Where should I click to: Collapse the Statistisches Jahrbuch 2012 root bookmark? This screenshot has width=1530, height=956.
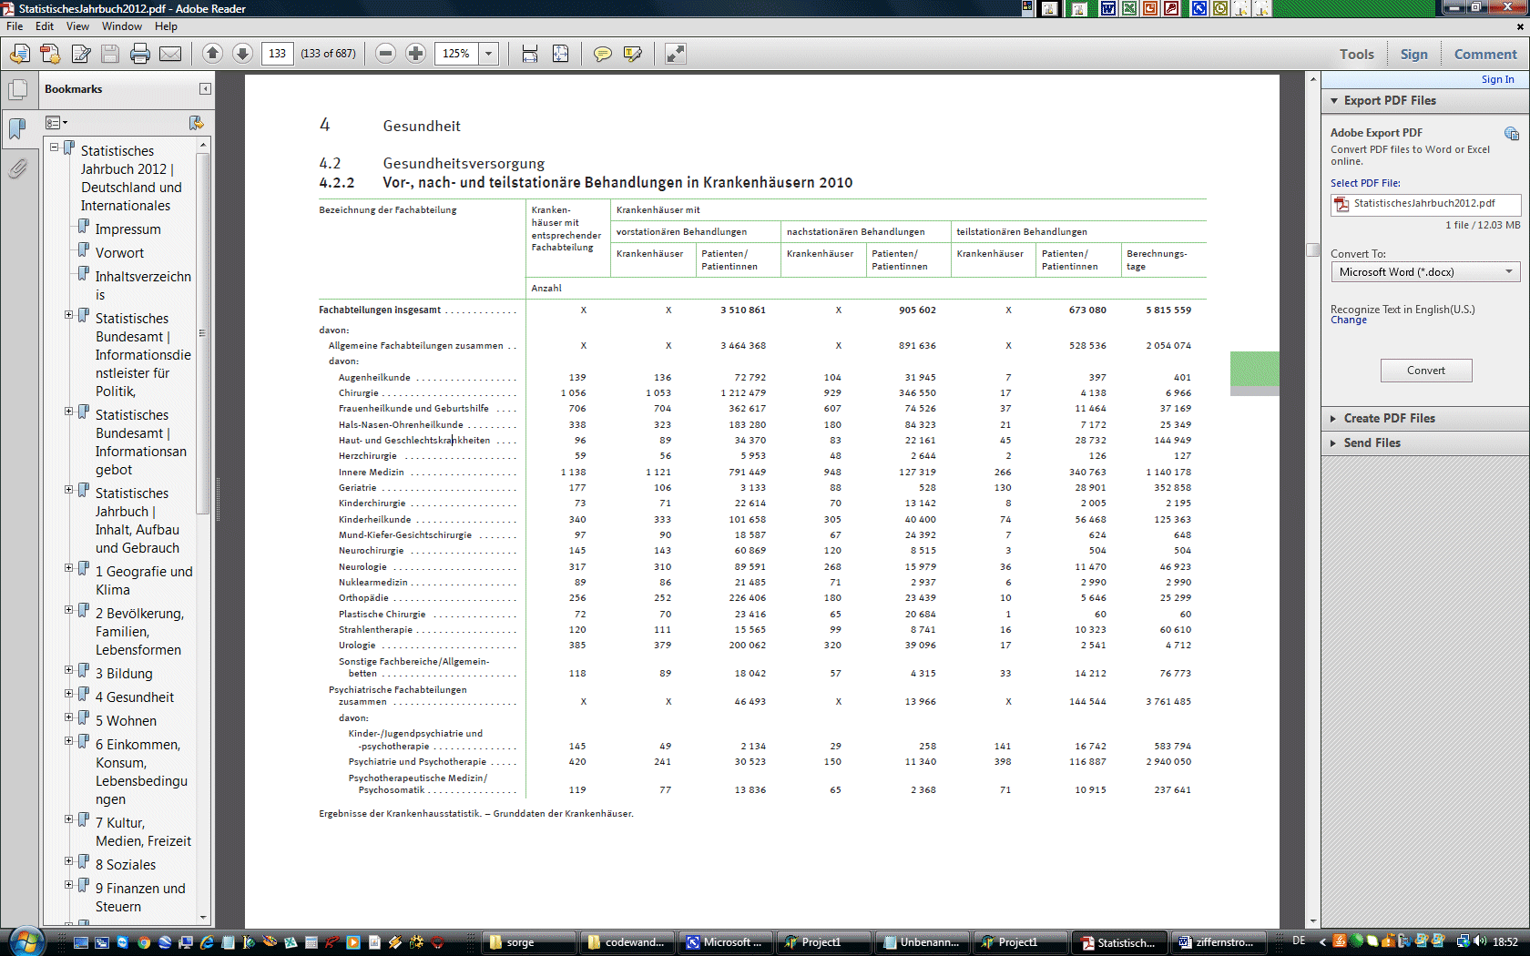pos(55,147)
